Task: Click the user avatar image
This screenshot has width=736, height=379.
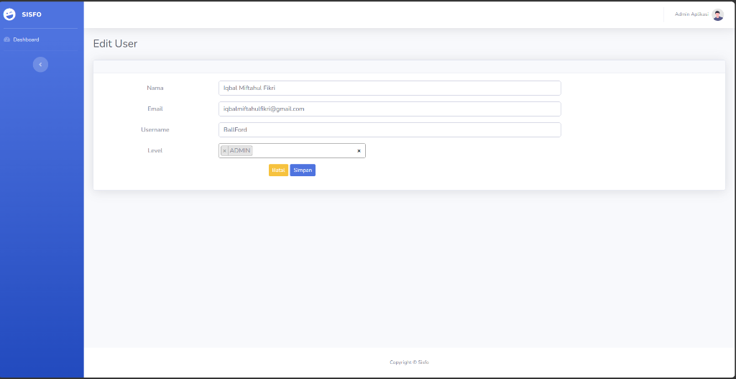Action: tap(718, 14)
